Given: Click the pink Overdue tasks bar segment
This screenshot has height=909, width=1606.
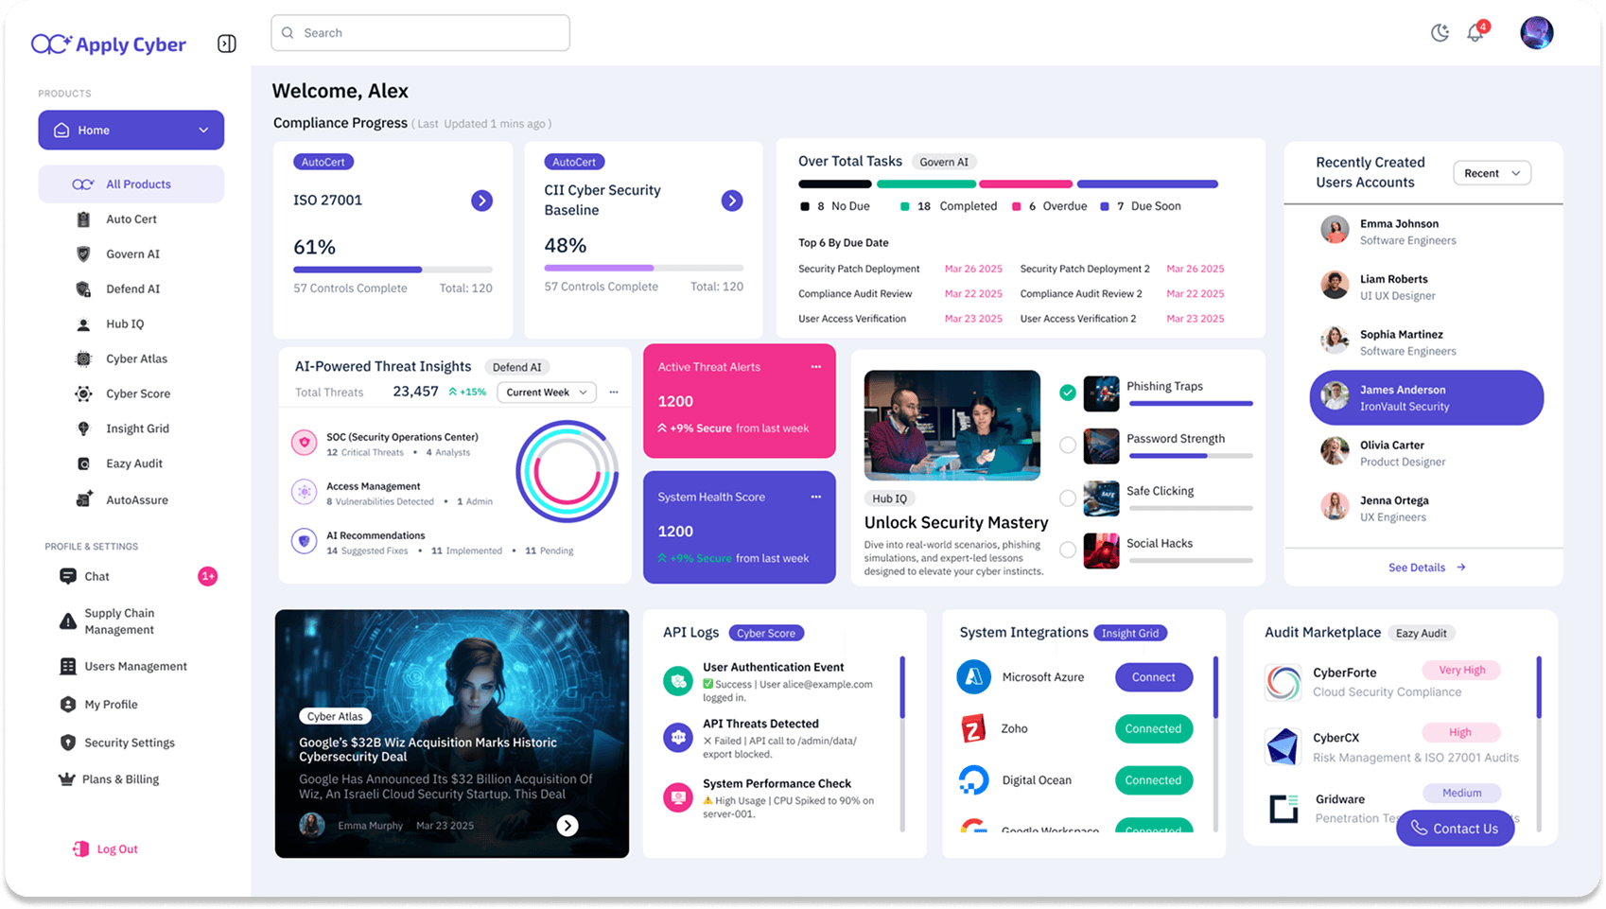Looking at the screenshot, I should tap(1025, 184).
